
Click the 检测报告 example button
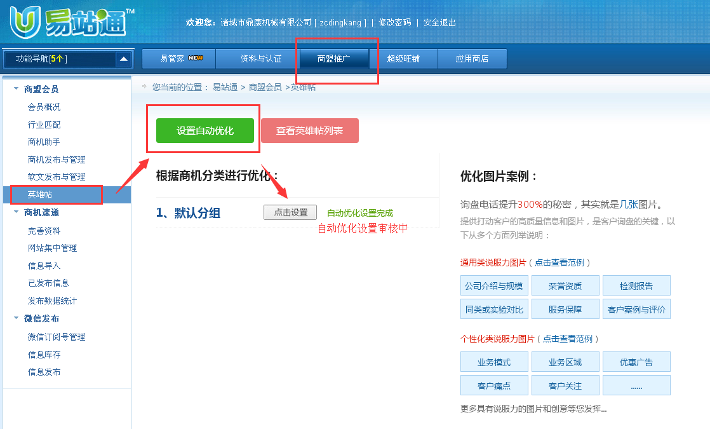pyautogui.click(x=636, y=286)
